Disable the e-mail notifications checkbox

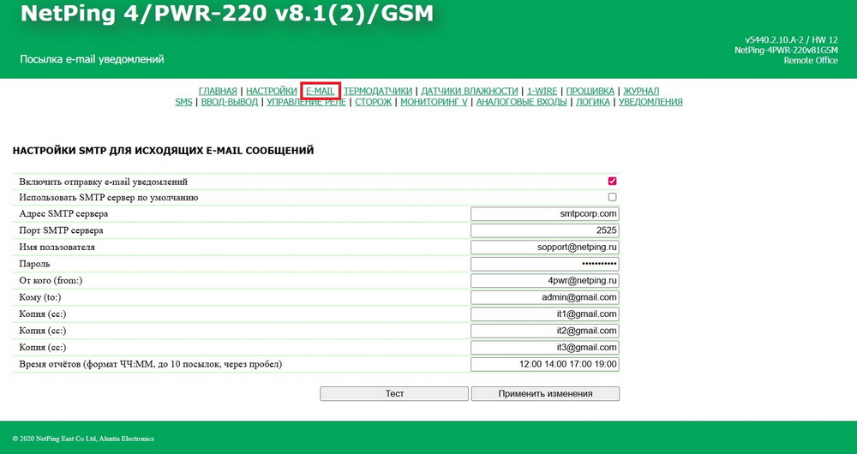(612, 182)
